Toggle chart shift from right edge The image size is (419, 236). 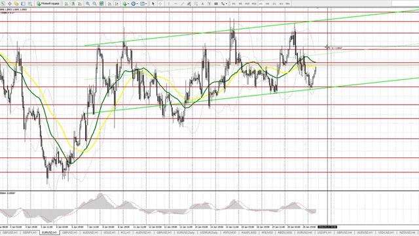[x=117, y=3]
